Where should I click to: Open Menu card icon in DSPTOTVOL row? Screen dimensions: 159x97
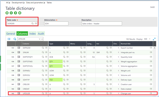point(84,66)
